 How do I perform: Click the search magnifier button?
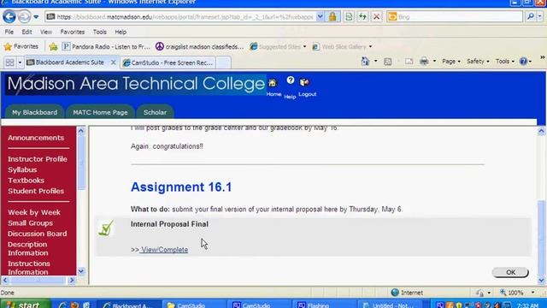point(531,16)
